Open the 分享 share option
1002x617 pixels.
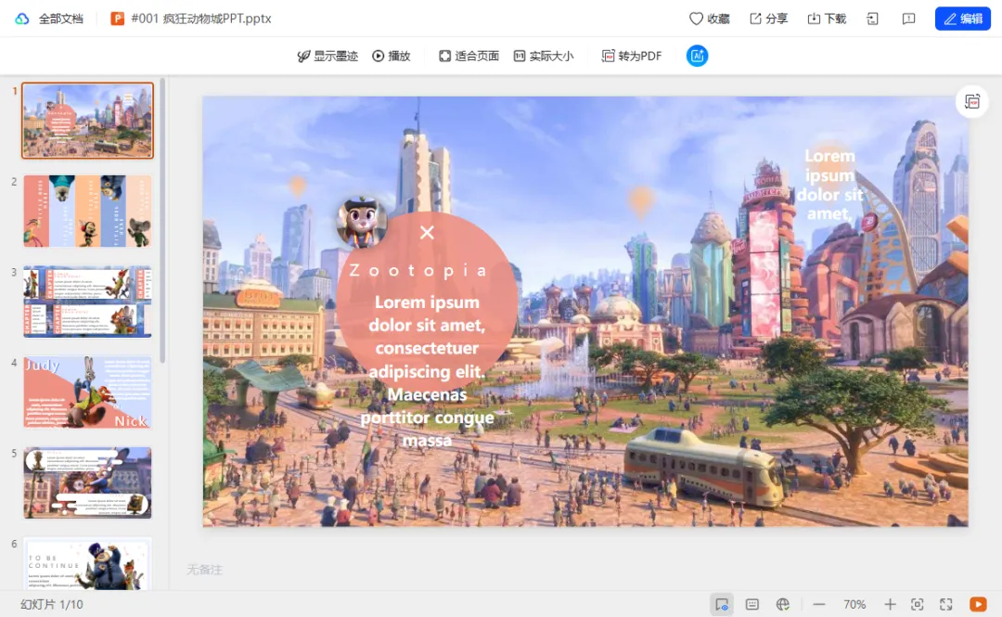[768, 19]
